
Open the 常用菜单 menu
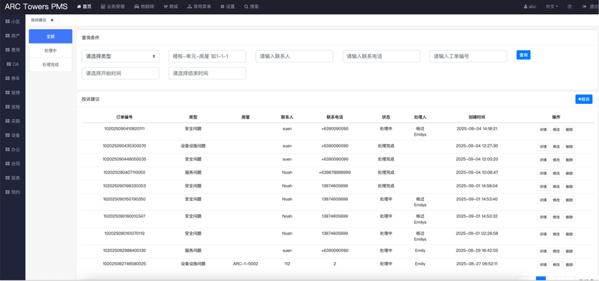tap(199, 7)
